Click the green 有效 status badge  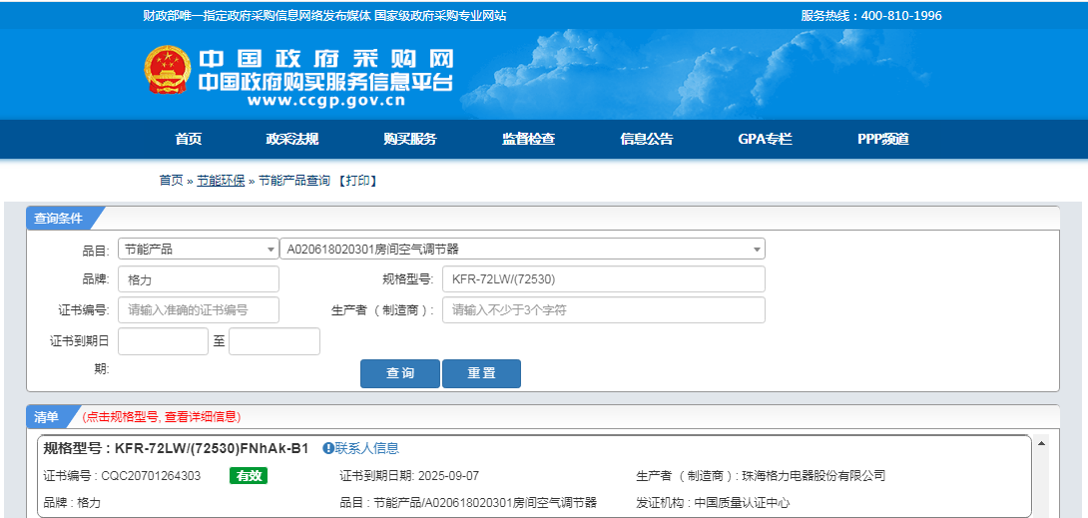[x=249, y=476]
